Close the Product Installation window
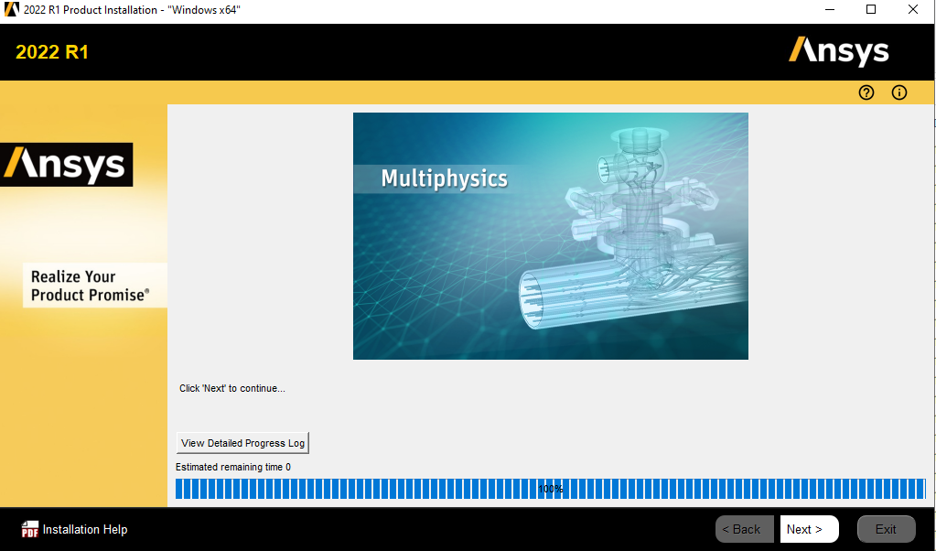The image size is (936, 551). point(913,9)
